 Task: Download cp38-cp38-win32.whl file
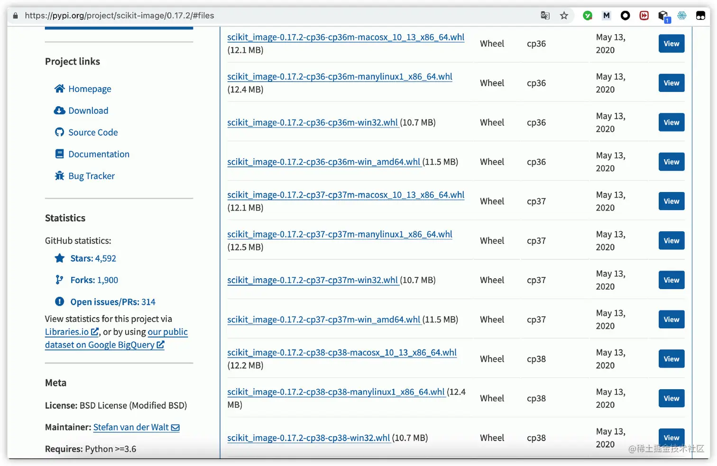click(309, 438)
